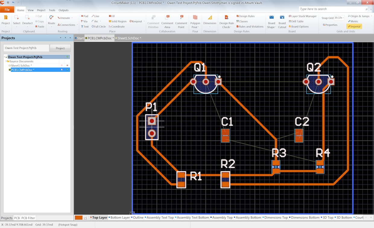Toggle Imperial units on
This screenshot has height=228, width=374.
pyautogui.click(x=354, y=26)
